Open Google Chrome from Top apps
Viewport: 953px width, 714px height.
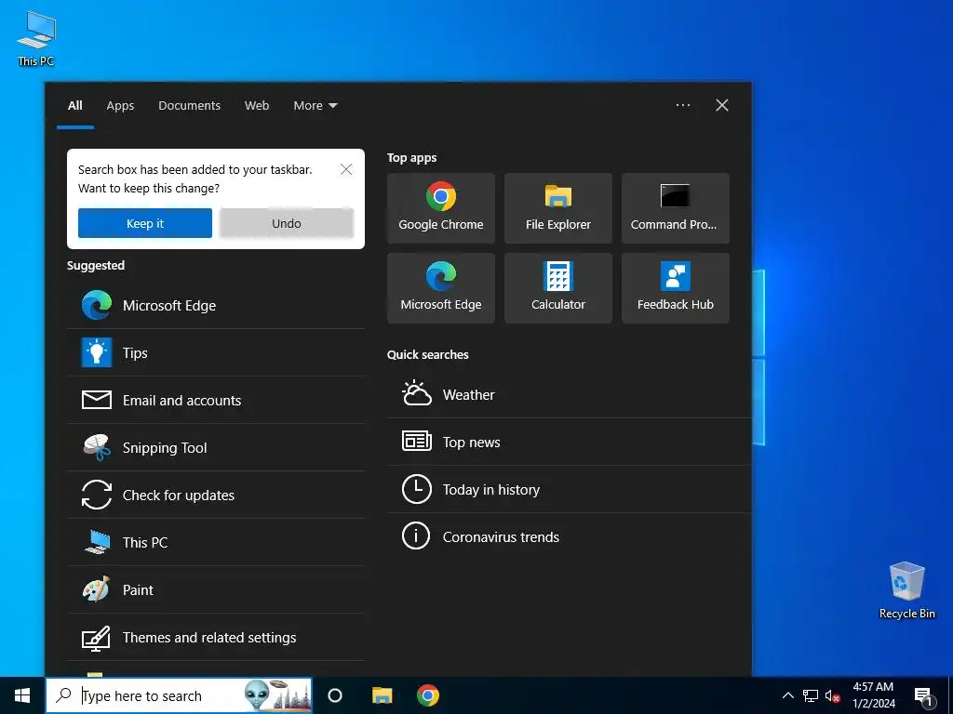(x=440, y=208)
